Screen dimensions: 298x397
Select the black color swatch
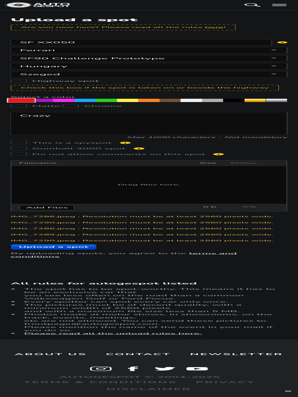234,100
